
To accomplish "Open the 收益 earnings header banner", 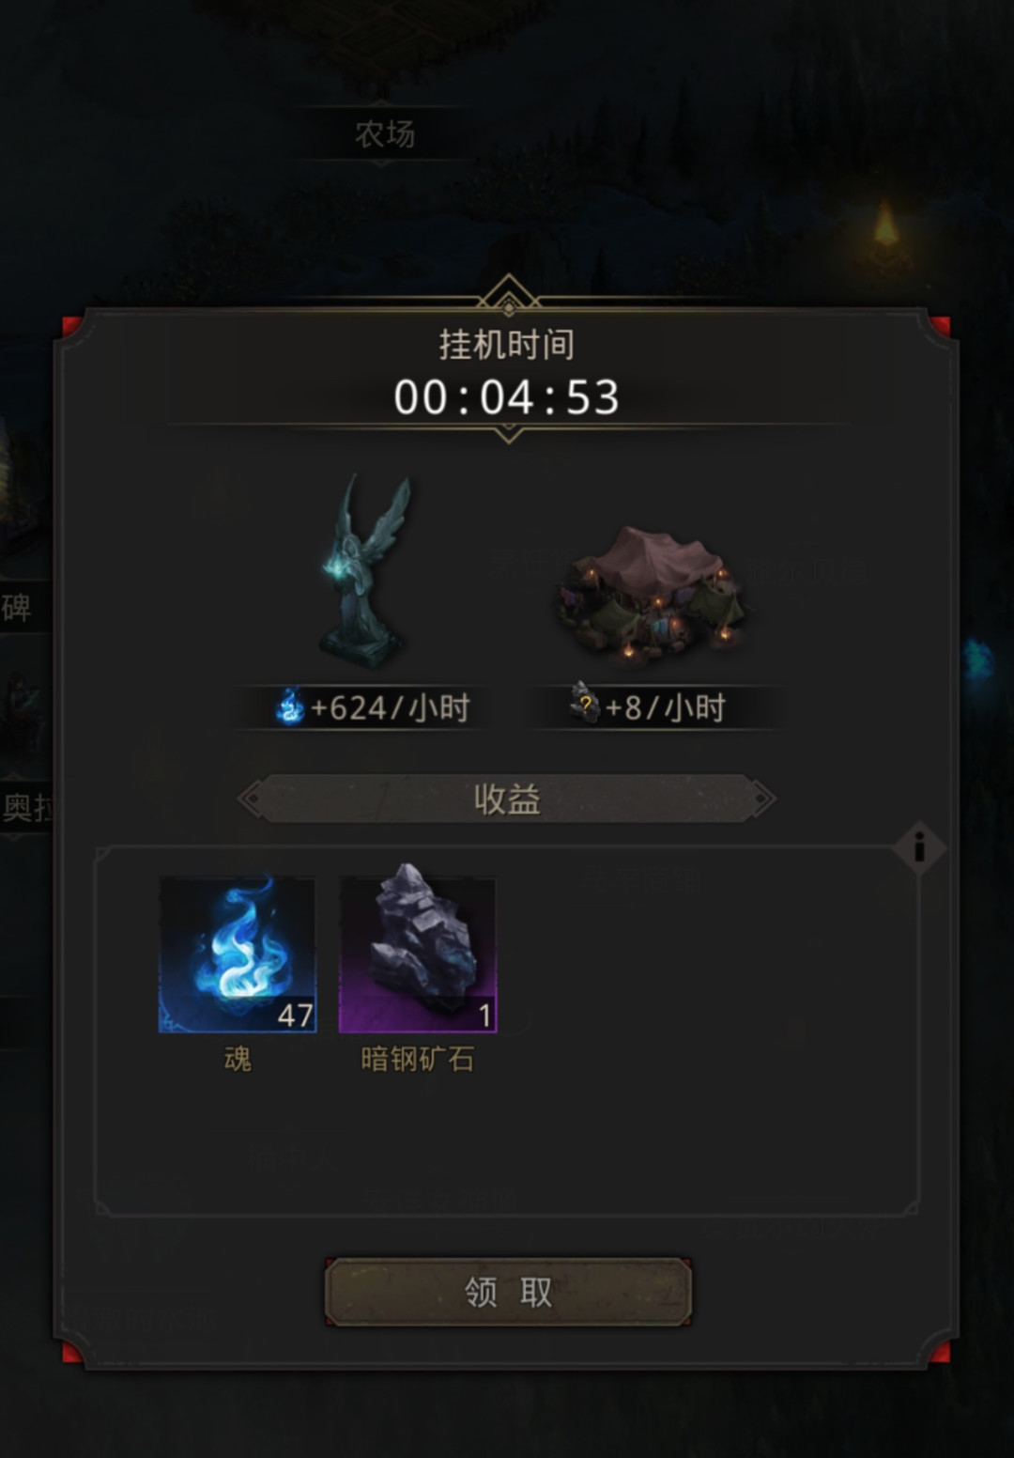I will coord(507,799).
